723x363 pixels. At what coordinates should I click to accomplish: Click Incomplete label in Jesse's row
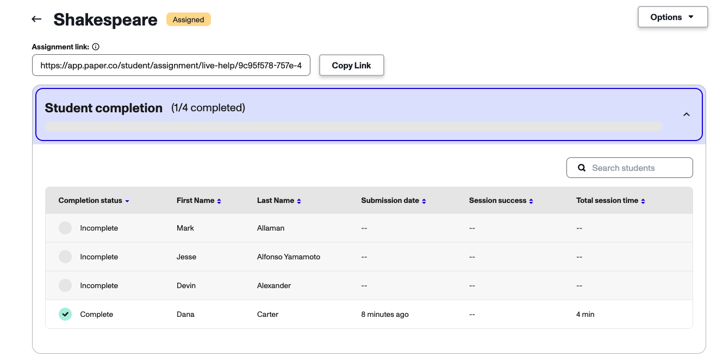tap(99, 257)
